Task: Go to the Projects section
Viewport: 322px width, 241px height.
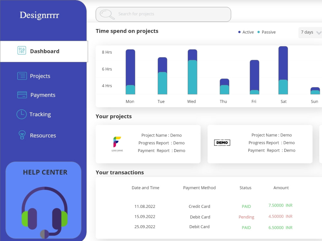Action: tap(40, 76)
